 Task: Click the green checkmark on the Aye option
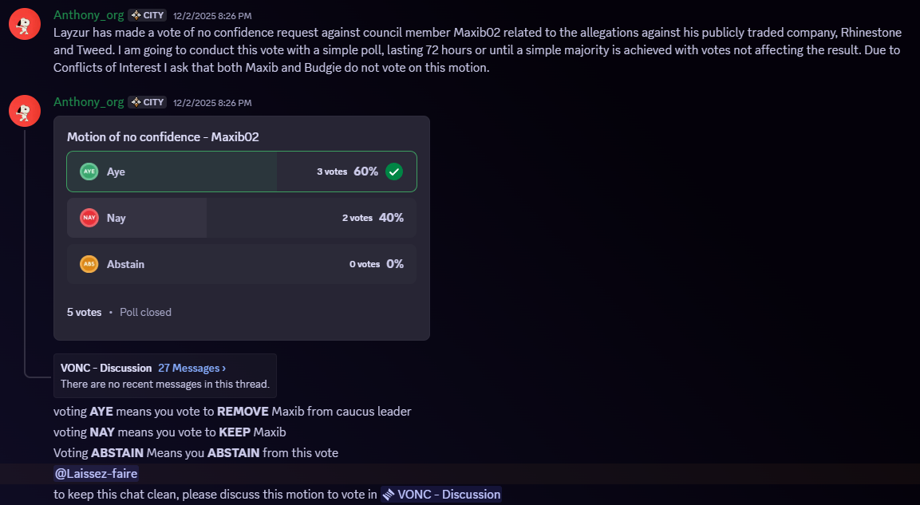point(394,172)
